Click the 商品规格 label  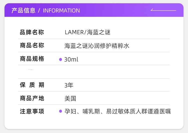tap(32, 59)
